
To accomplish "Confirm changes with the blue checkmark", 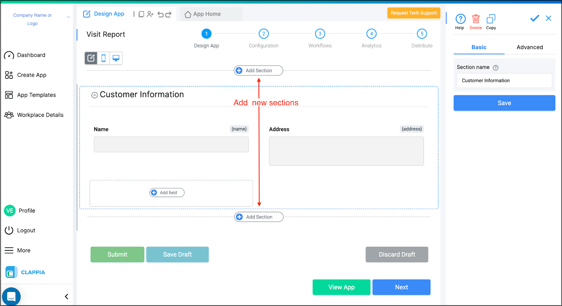I will click(x=535, y=18).
